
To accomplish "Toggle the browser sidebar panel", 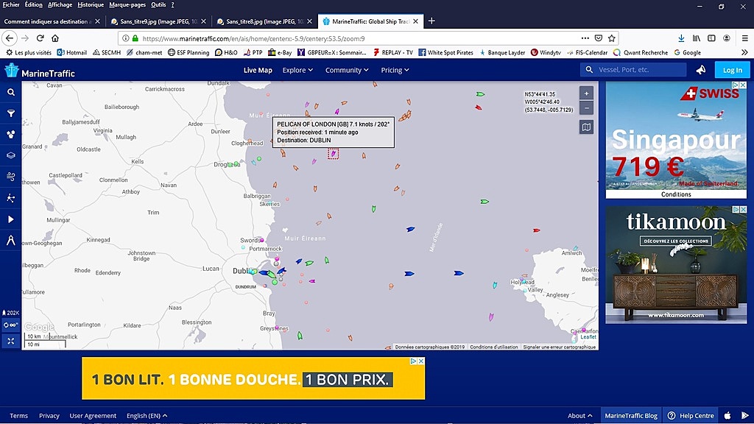I will point(711,38).
